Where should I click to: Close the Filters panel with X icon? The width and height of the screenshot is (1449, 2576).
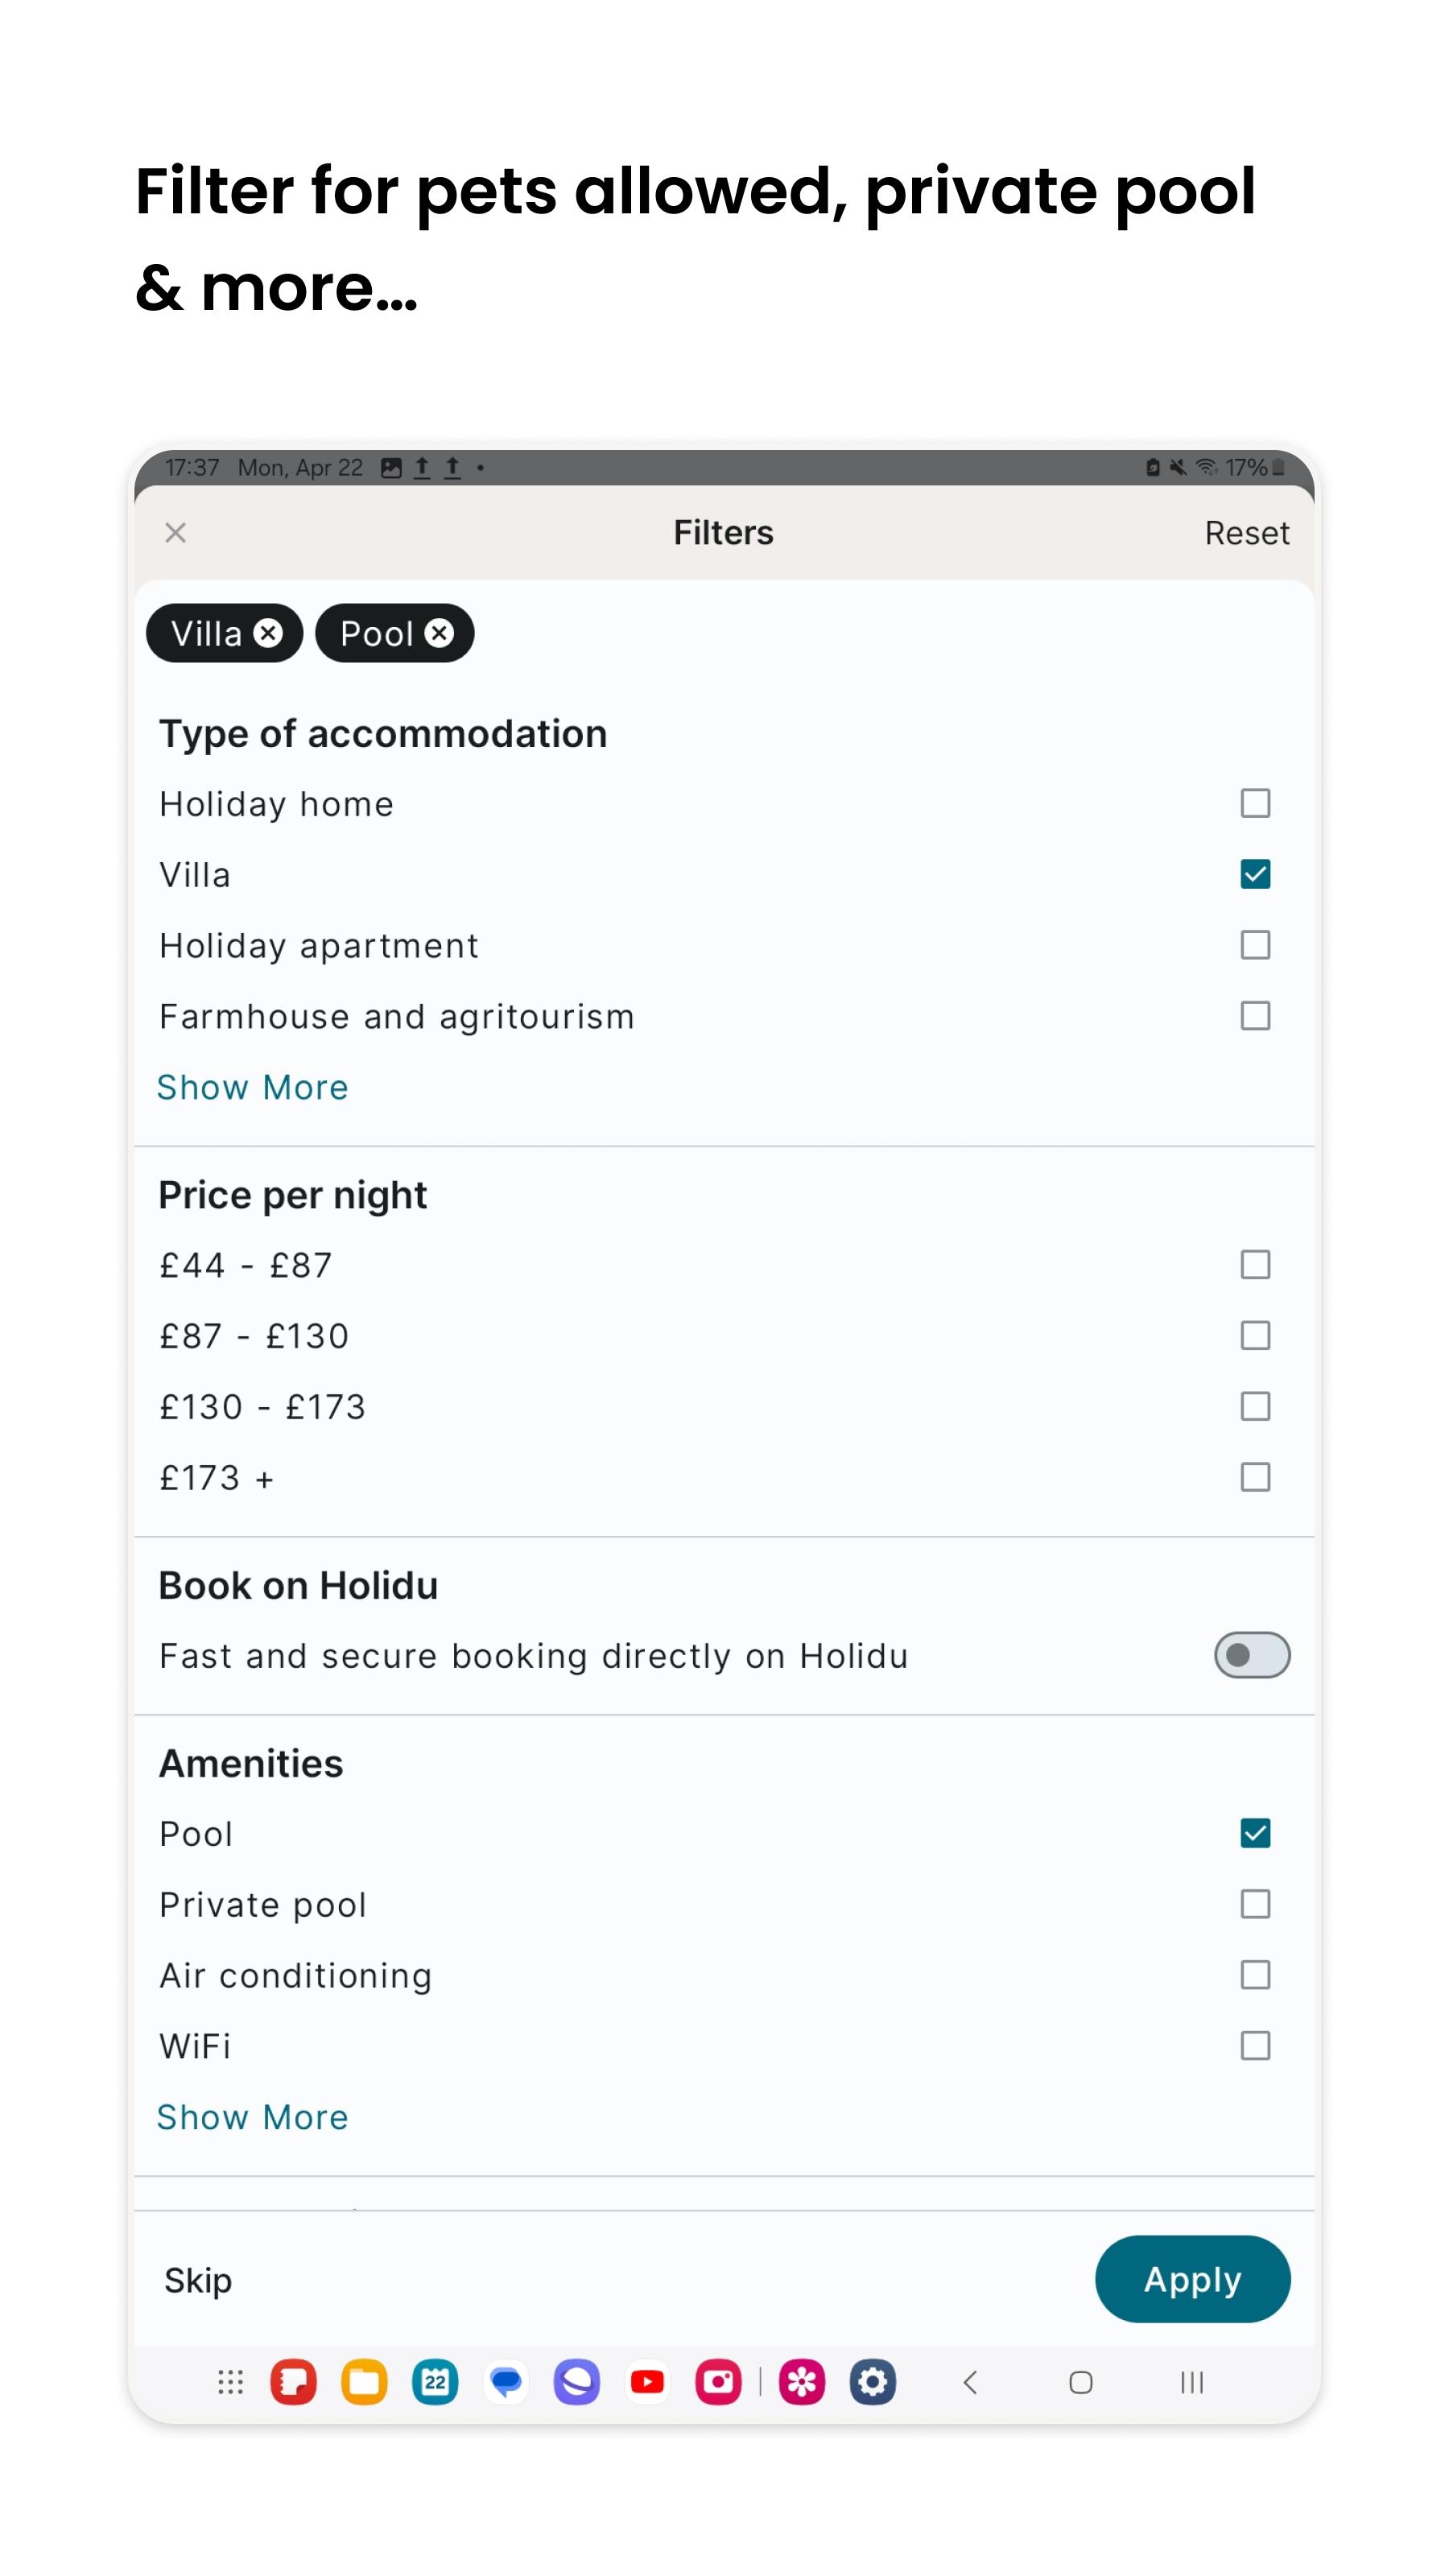(x=175, y=533)
